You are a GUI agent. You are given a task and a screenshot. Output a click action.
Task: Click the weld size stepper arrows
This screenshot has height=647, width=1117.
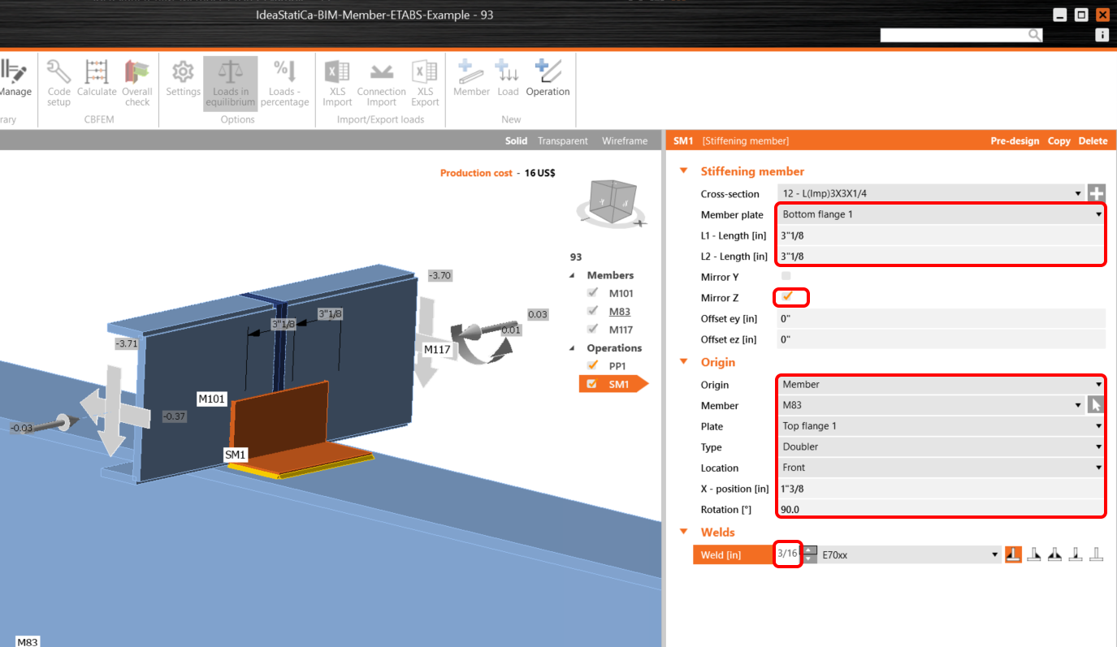tap(810, 555)
